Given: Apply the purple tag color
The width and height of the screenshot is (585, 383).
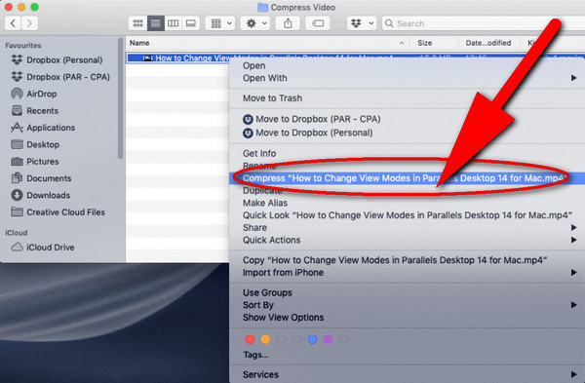Looking at the screenshot, I should coord(328,339).
